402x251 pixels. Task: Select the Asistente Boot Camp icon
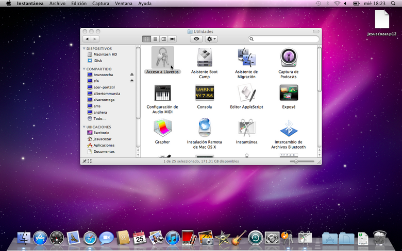(x=204, y=58)
